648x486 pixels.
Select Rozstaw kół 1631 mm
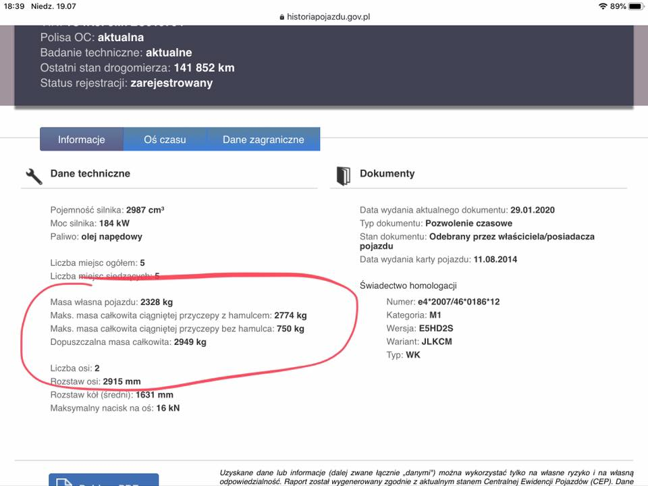point(111,395)
